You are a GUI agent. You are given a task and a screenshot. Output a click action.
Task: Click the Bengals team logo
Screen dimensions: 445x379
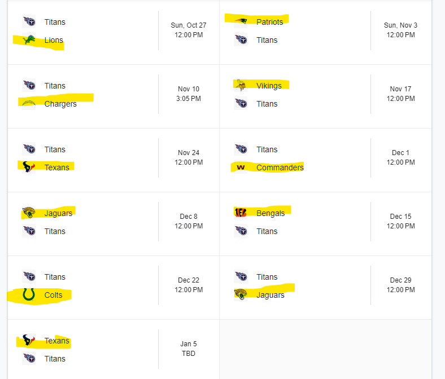pos(241,213)
